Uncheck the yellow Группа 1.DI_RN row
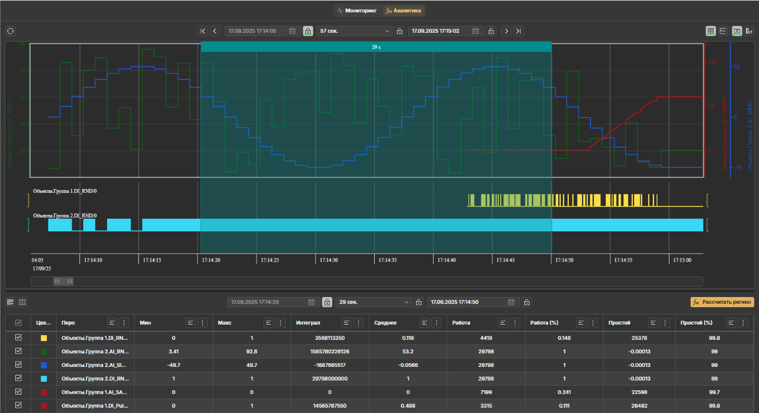 pos(19,337)
